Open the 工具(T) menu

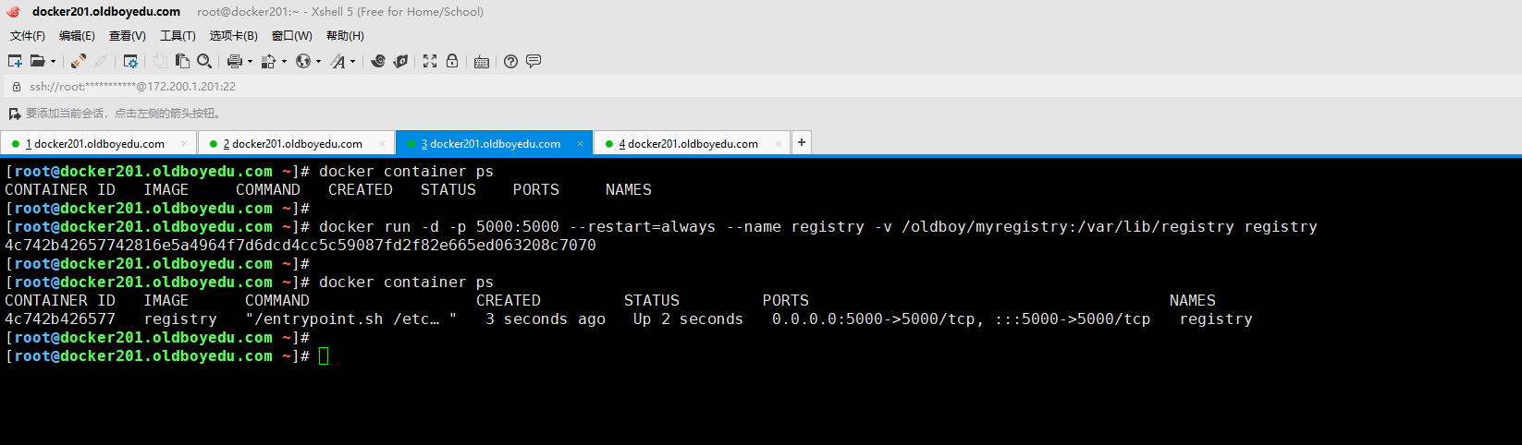point(178,36)
